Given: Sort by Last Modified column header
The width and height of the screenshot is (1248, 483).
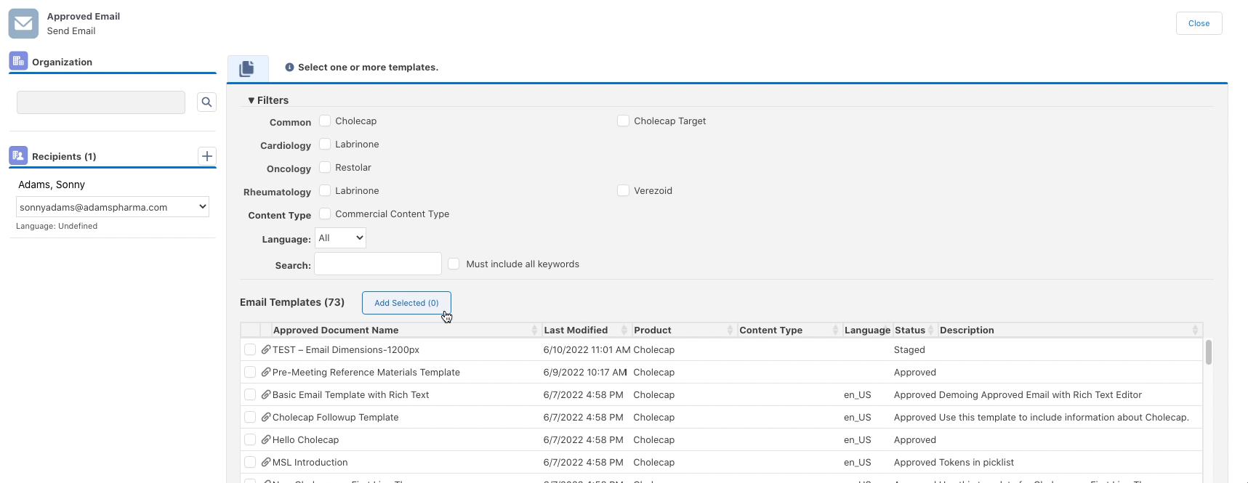Looking at the screenshot, I should [x=576, y=330].
